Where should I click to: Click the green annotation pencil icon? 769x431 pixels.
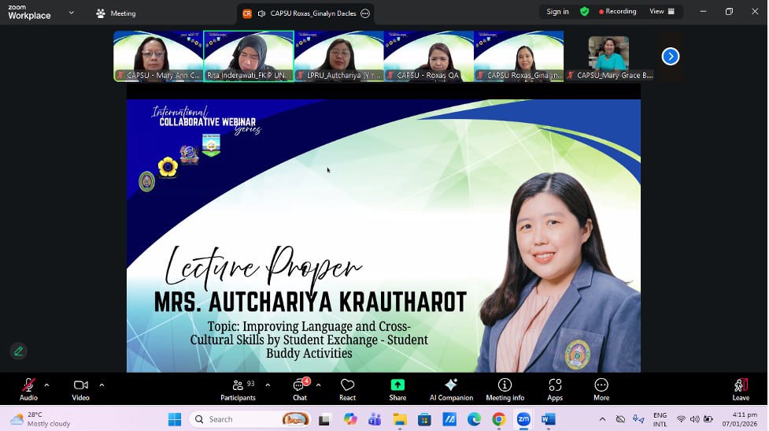(x=18, y=351)
